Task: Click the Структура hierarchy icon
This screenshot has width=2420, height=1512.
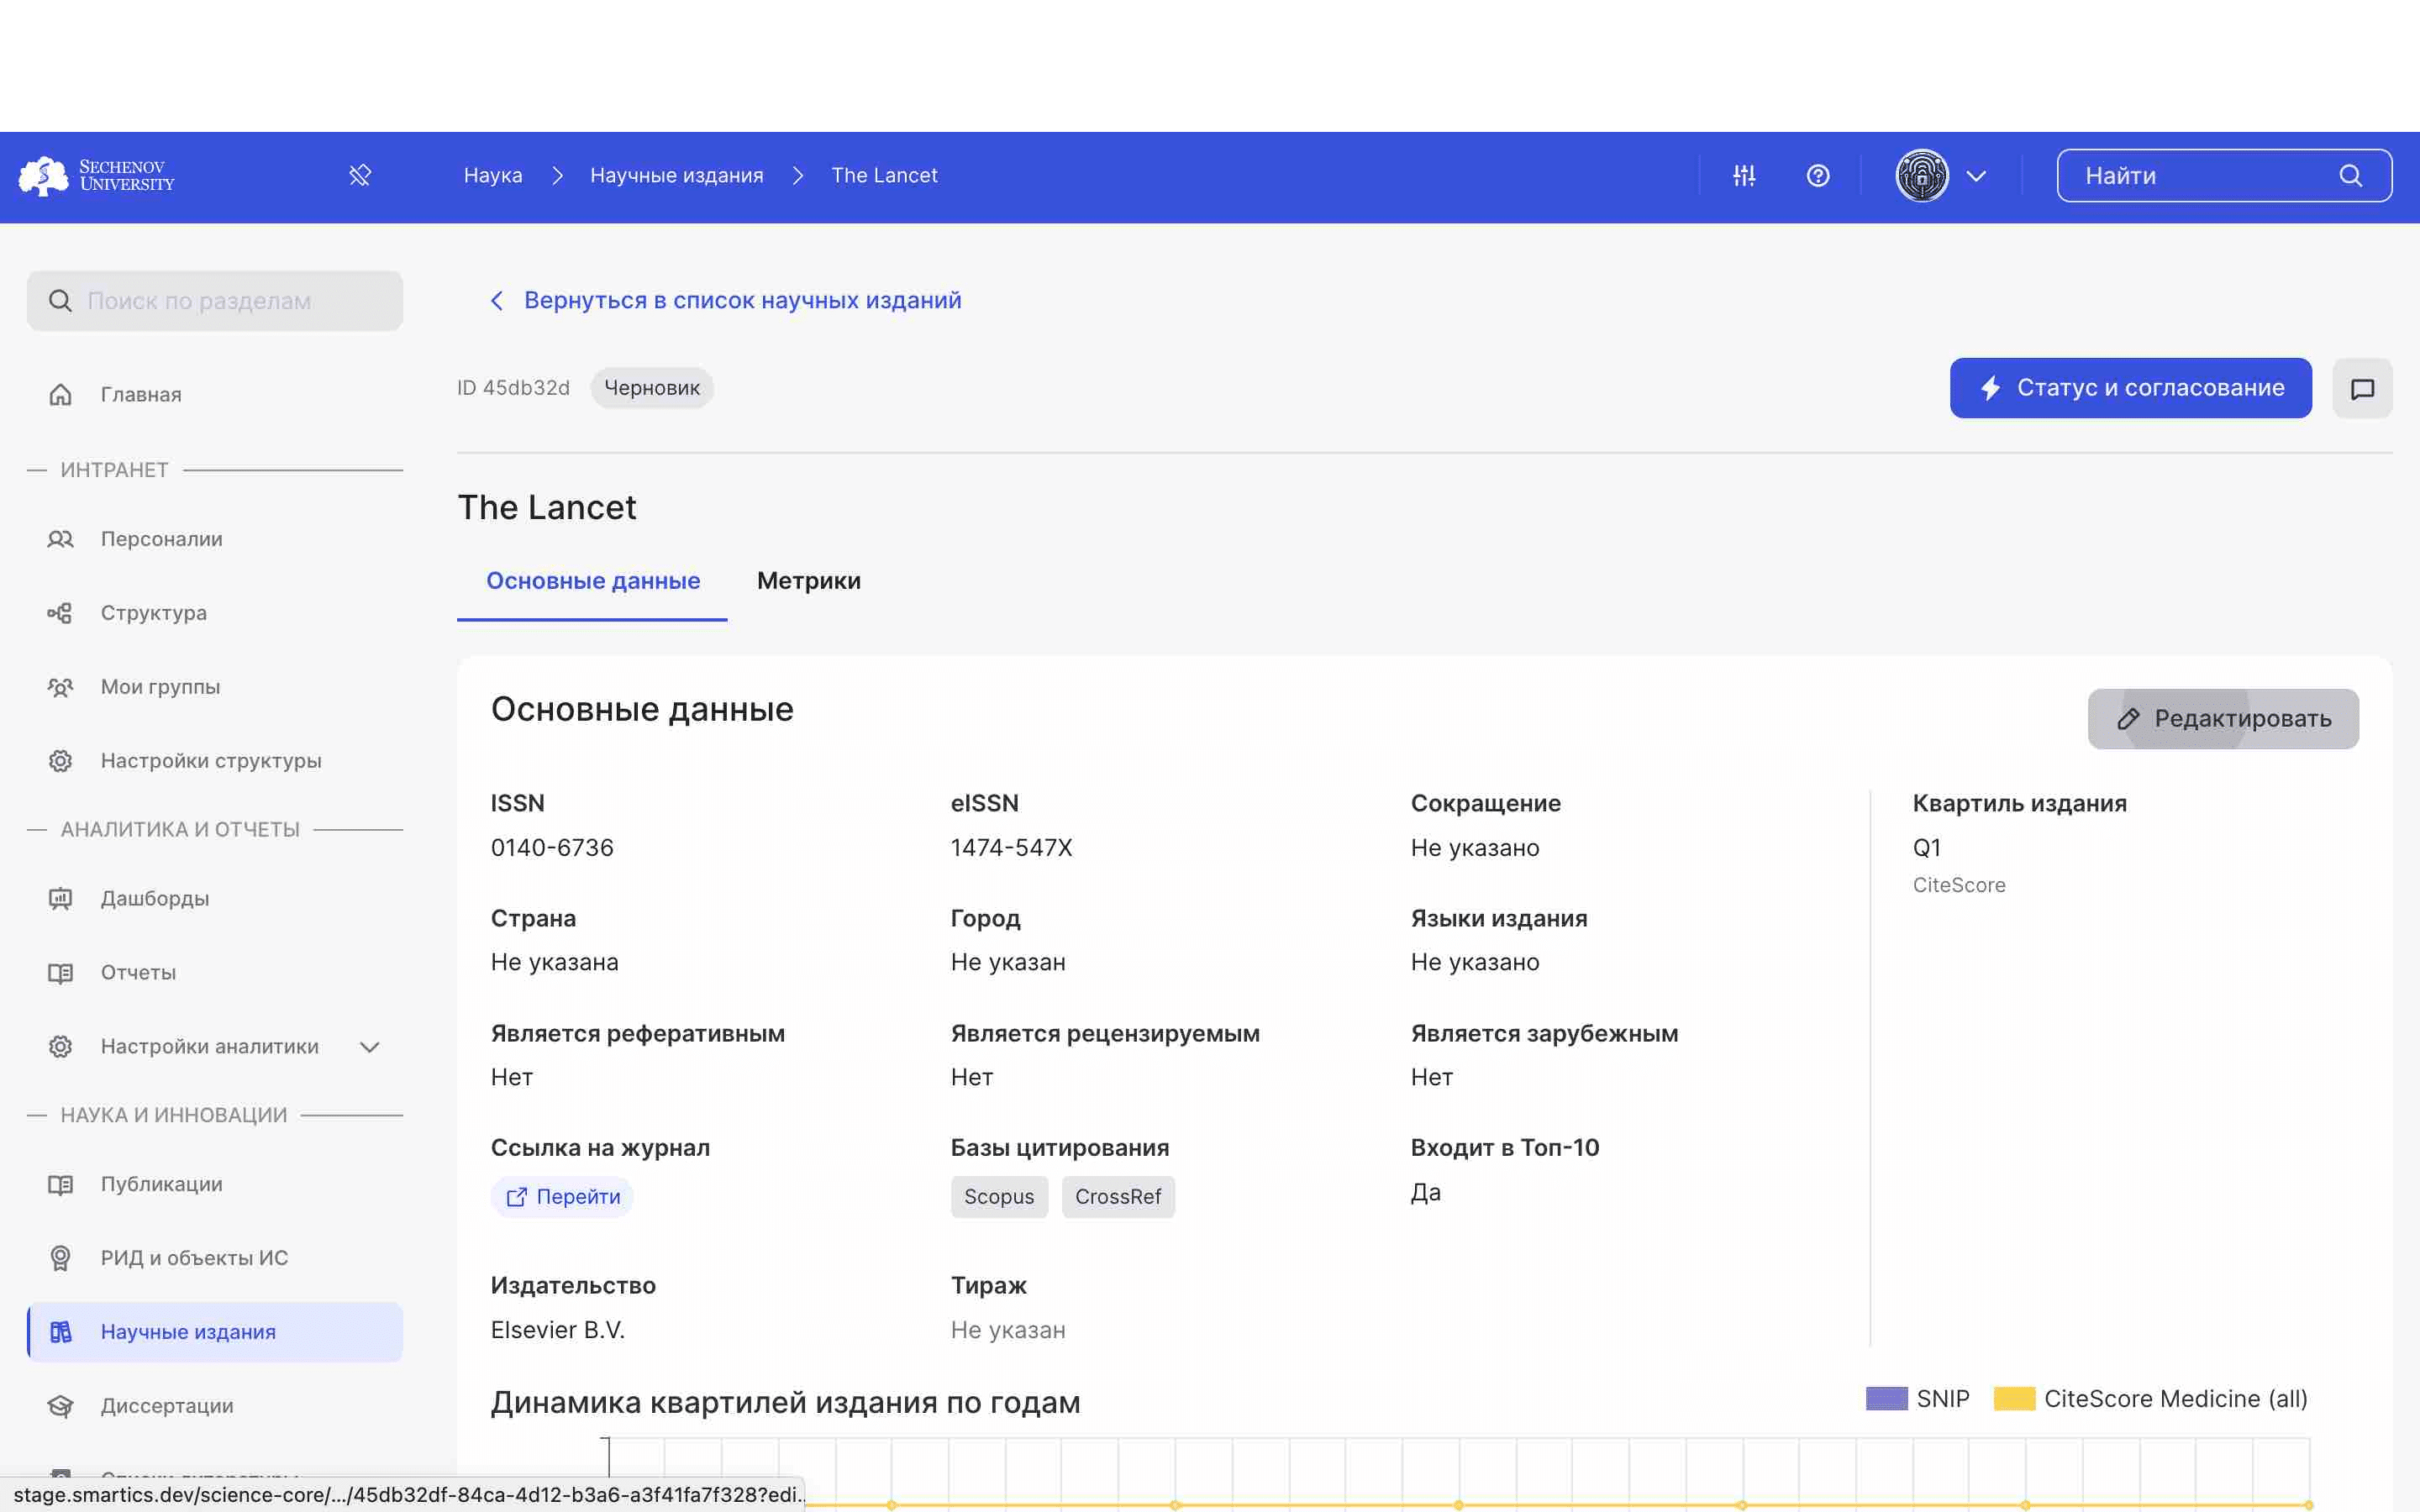Action: coord(61,613)
